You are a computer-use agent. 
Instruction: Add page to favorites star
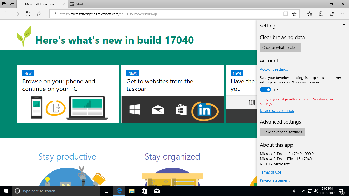coord(294,14)
